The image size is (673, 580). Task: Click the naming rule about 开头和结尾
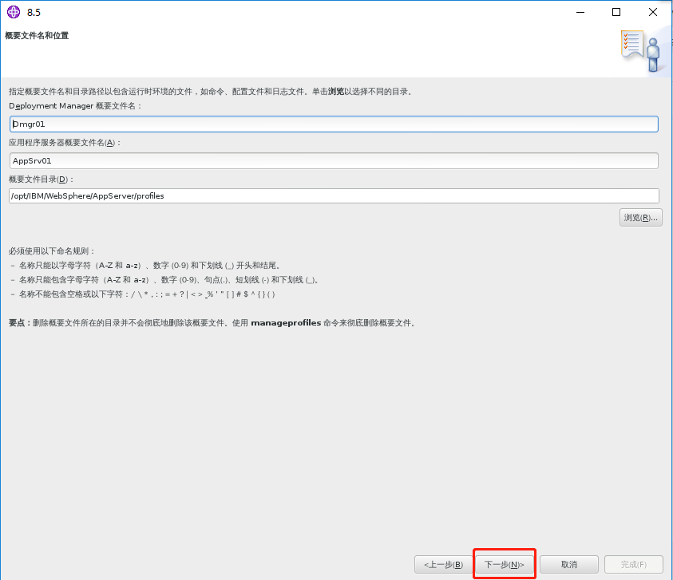[x=146, y=266]
